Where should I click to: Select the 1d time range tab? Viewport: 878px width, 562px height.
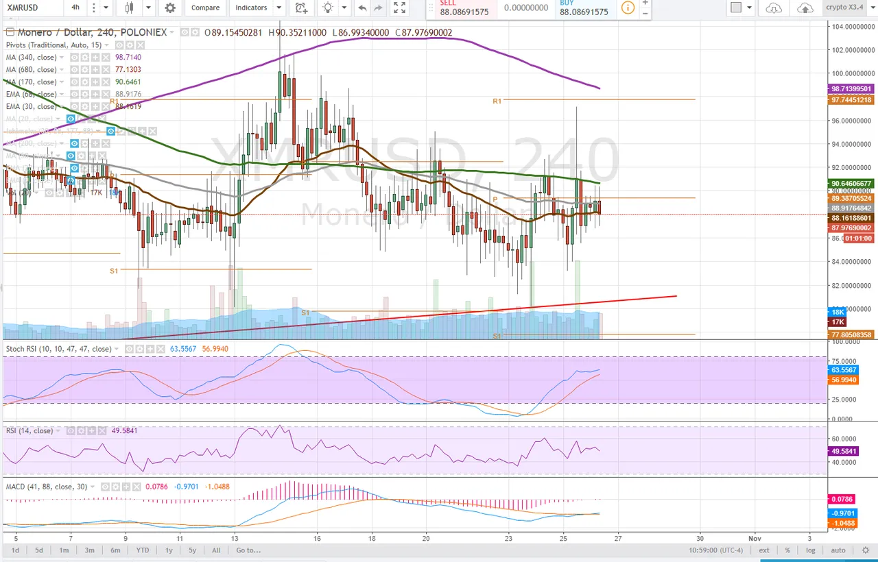(x=15, y=550)
